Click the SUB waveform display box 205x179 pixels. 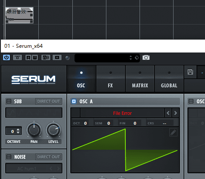(x=34, y=113)
